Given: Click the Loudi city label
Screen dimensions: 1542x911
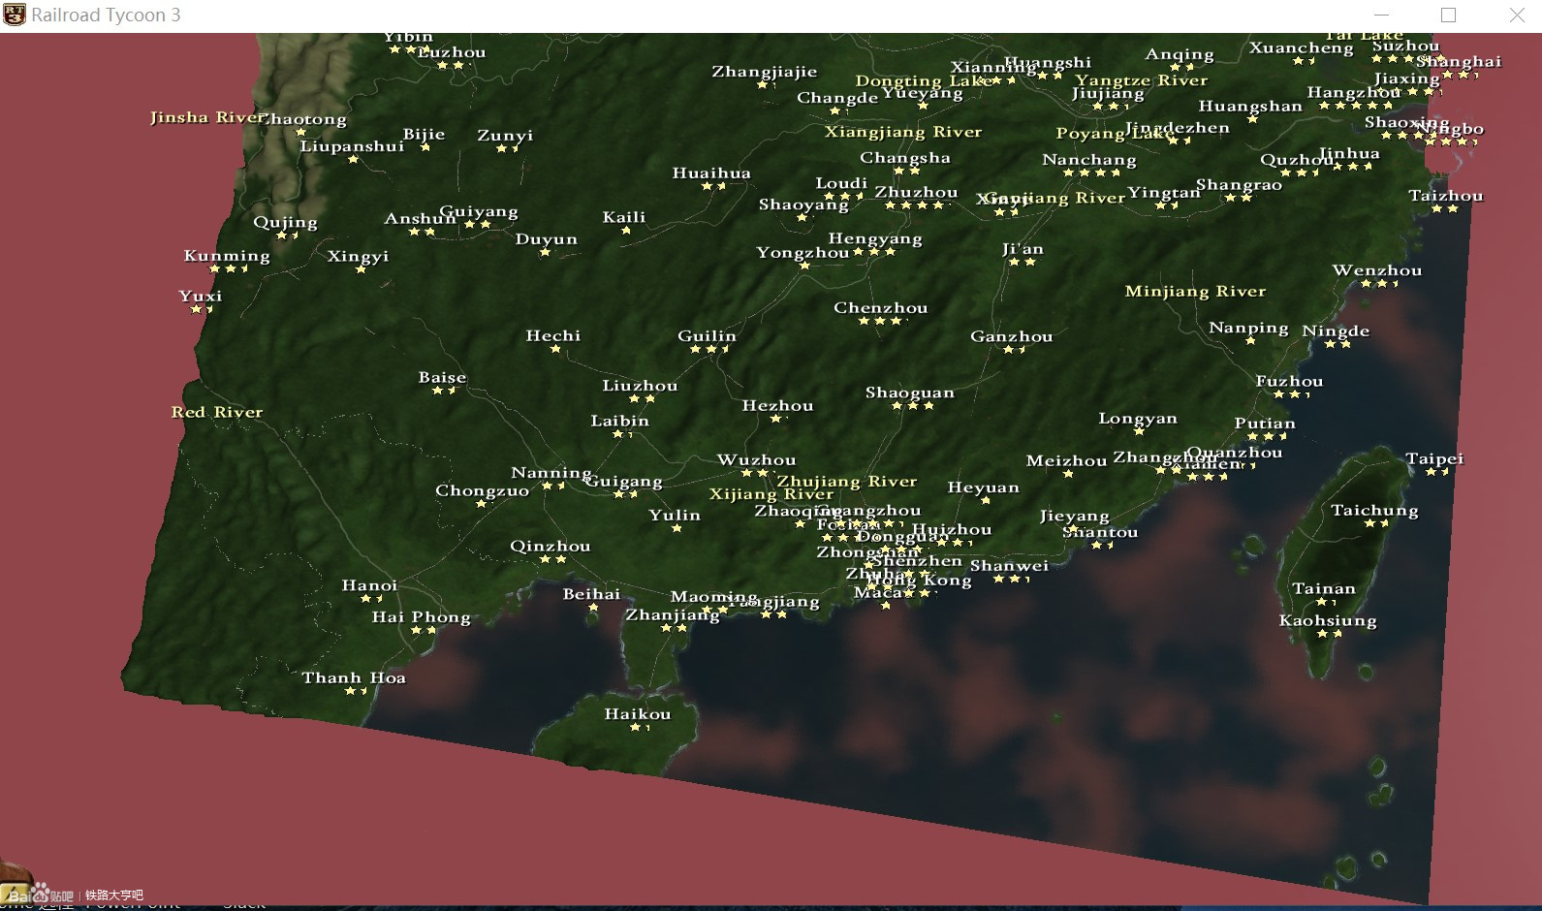Looking at the screenshot, I should [x=841, y=182].
